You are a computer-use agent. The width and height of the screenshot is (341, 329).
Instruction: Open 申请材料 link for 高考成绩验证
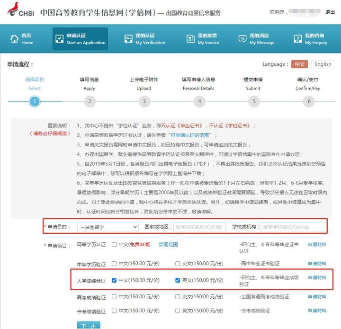pos(317,297)
